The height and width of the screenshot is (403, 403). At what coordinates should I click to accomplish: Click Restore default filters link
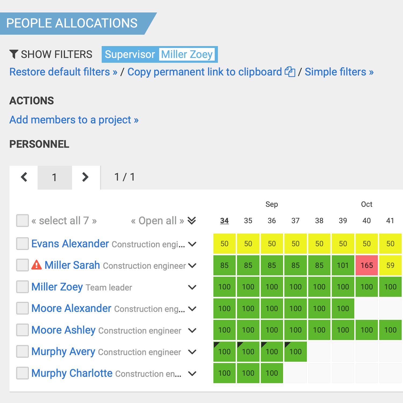point(63,72)
